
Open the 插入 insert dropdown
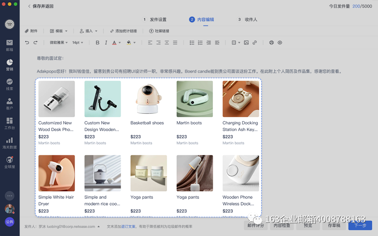tap(89, 31)
